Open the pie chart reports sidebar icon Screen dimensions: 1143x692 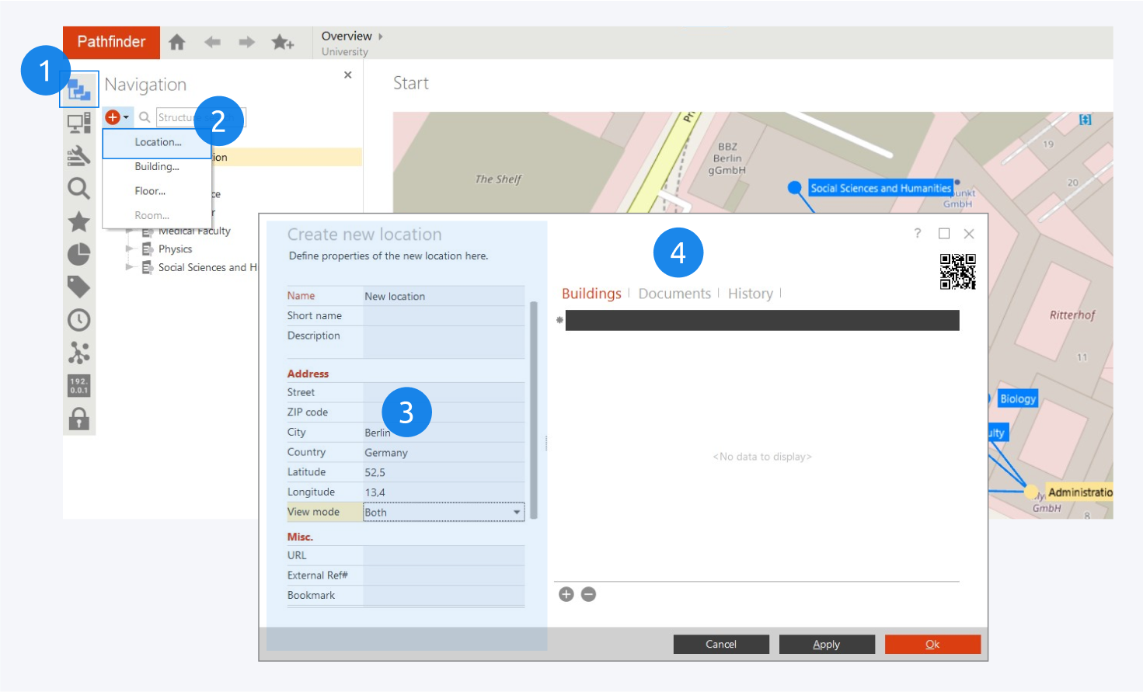78,254
